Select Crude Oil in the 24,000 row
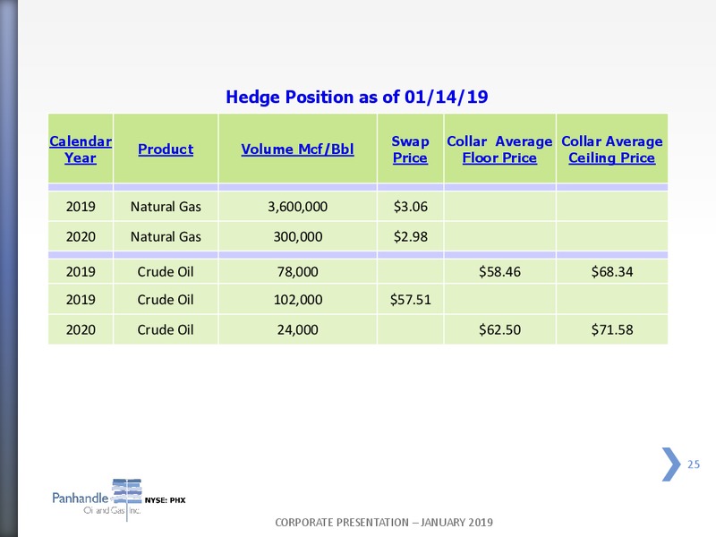716x537 pixels. (166, 329)
